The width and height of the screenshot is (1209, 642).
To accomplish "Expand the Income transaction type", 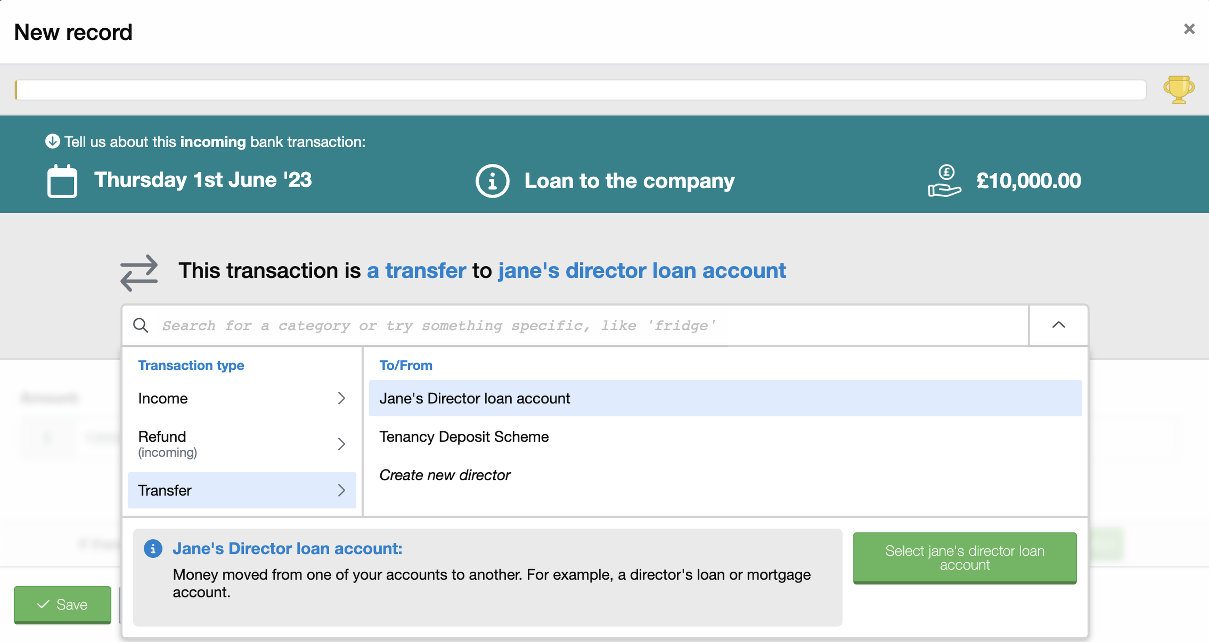I will (x=242, y=398).
